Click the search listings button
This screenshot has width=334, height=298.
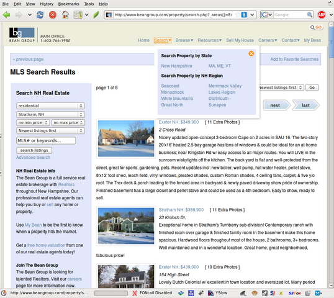(x=34, y=150)
